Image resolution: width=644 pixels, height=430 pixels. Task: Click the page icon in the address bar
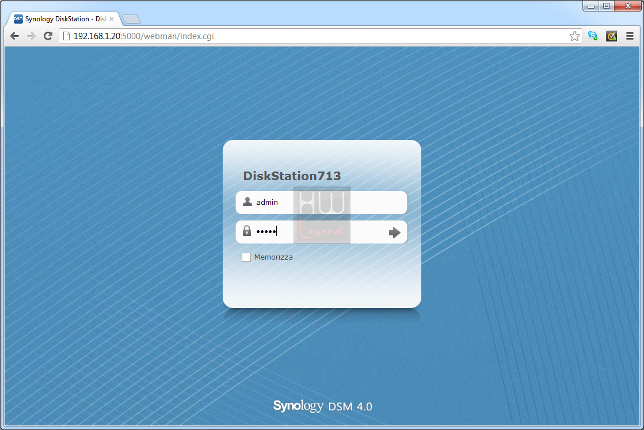point(66,36)
